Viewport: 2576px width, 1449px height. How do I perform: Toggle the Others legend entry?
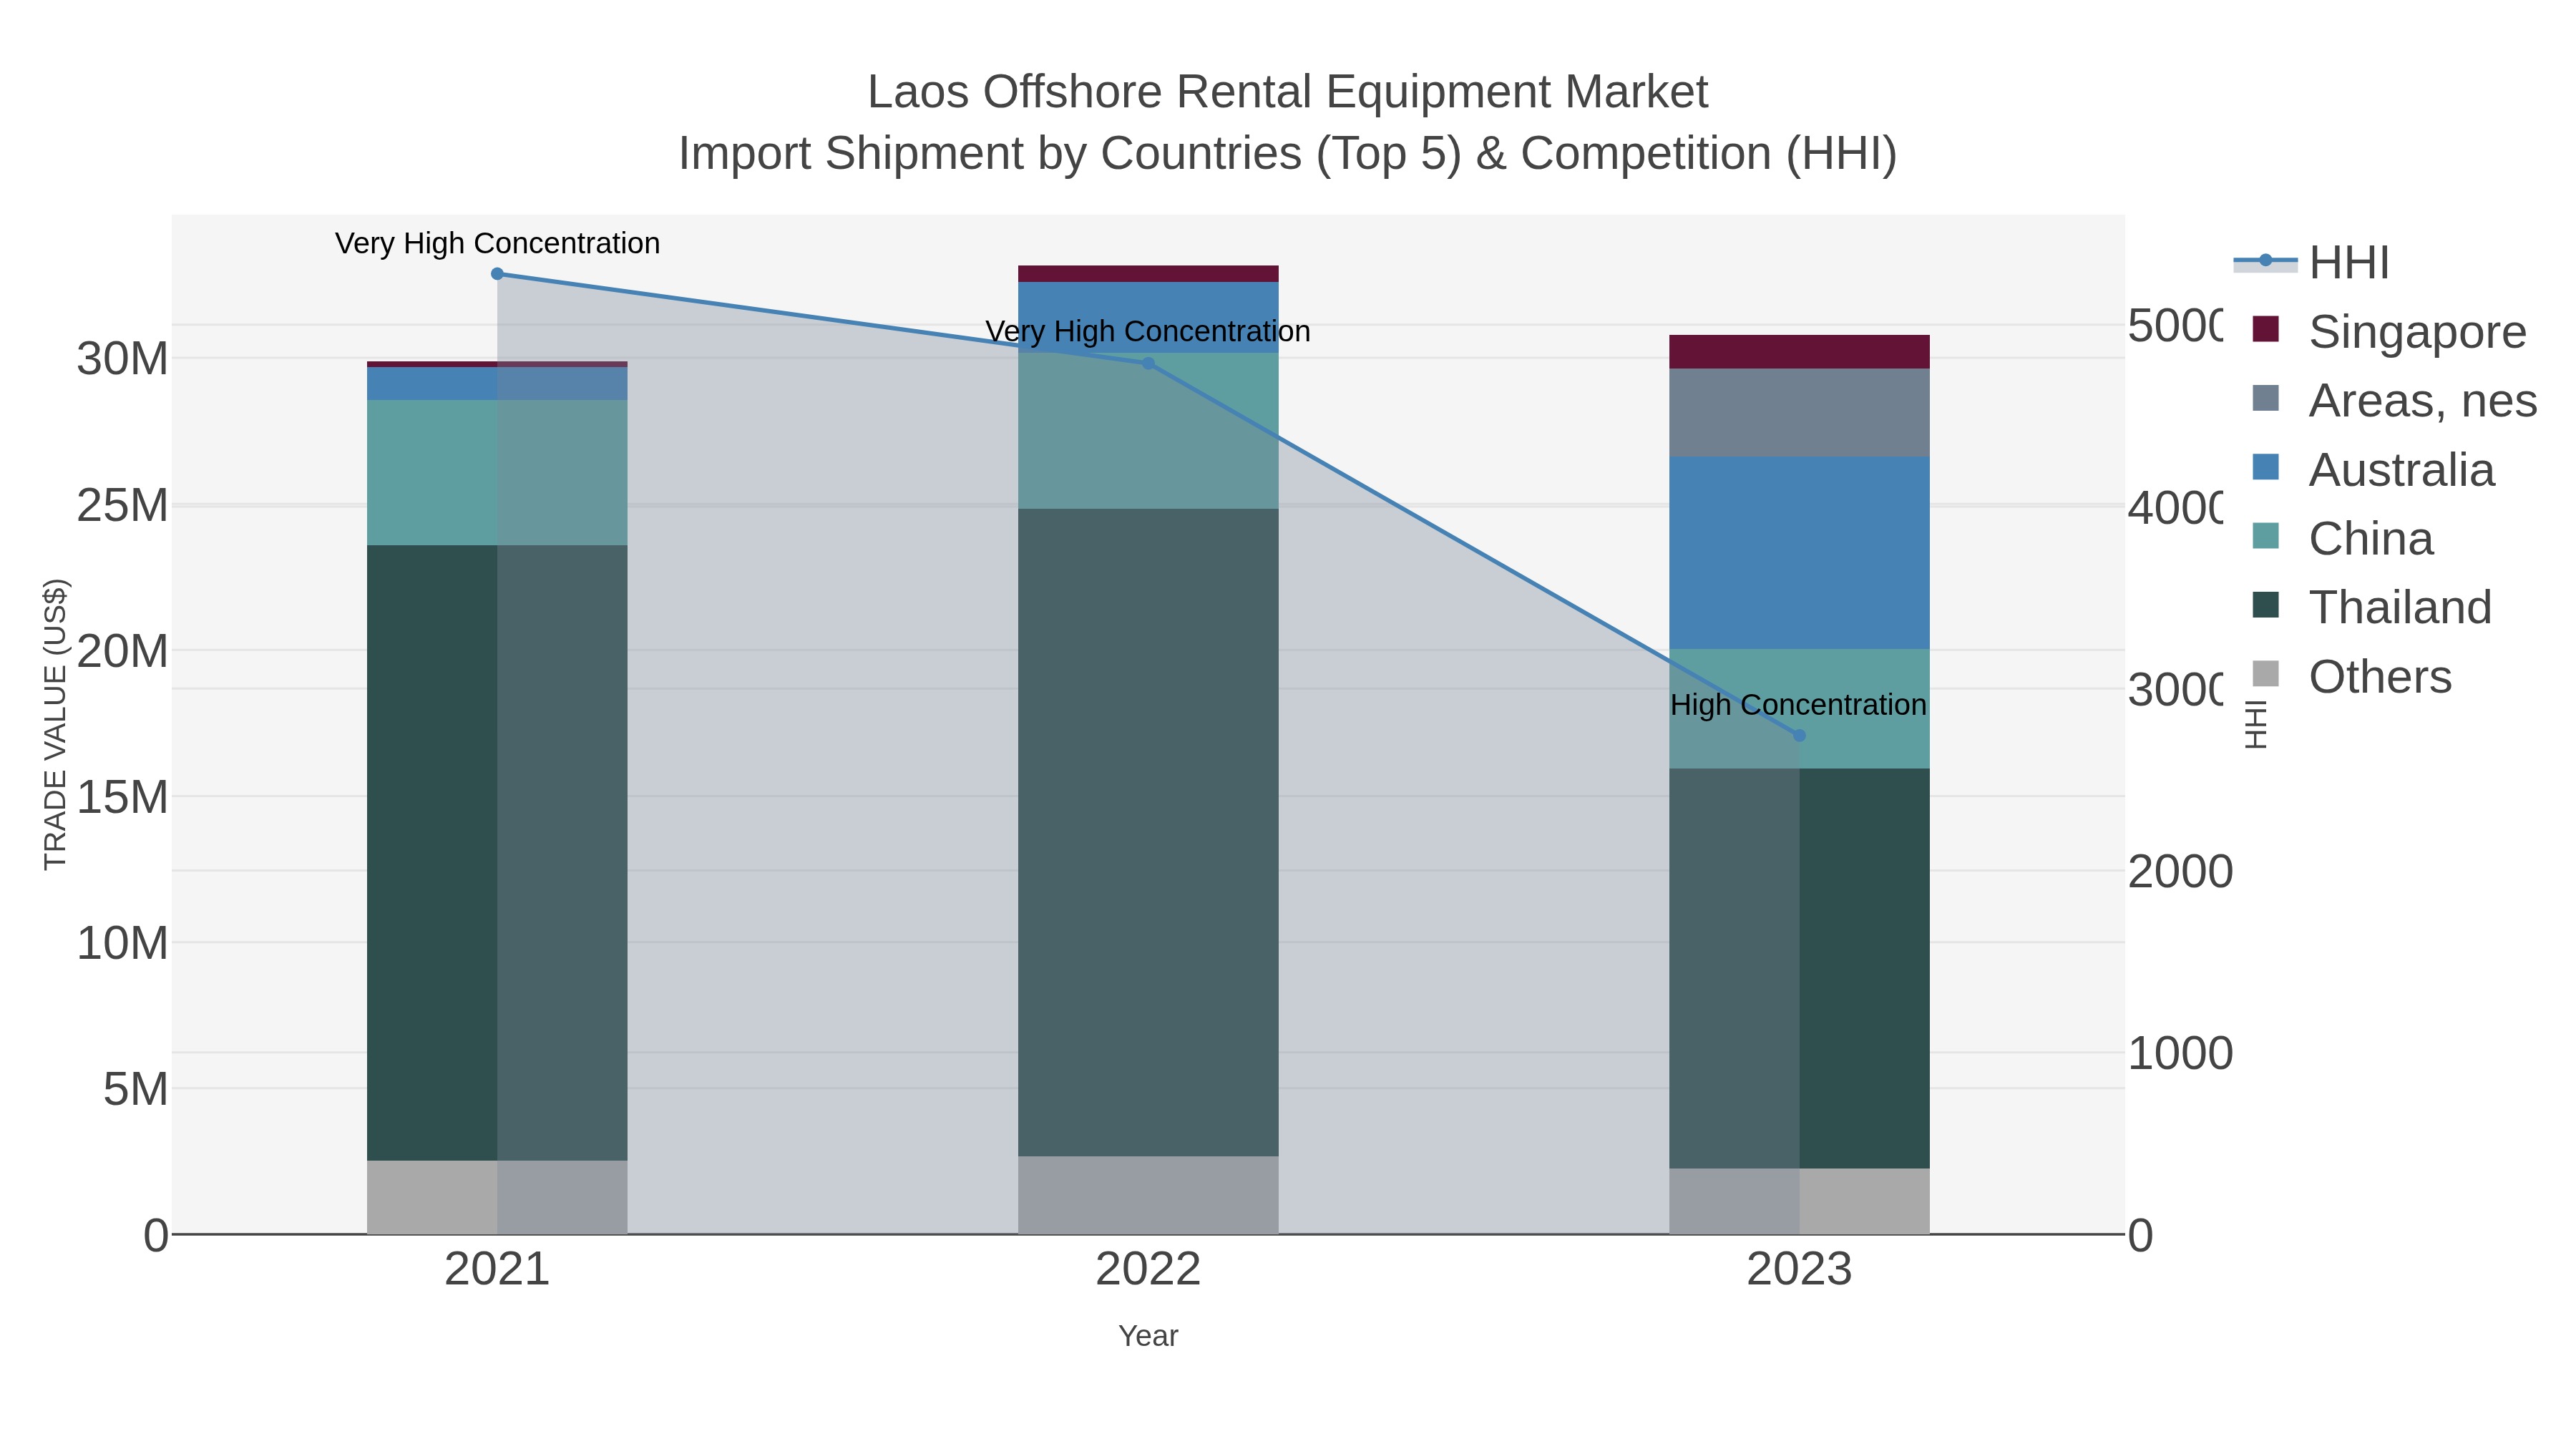[2351, 676]
